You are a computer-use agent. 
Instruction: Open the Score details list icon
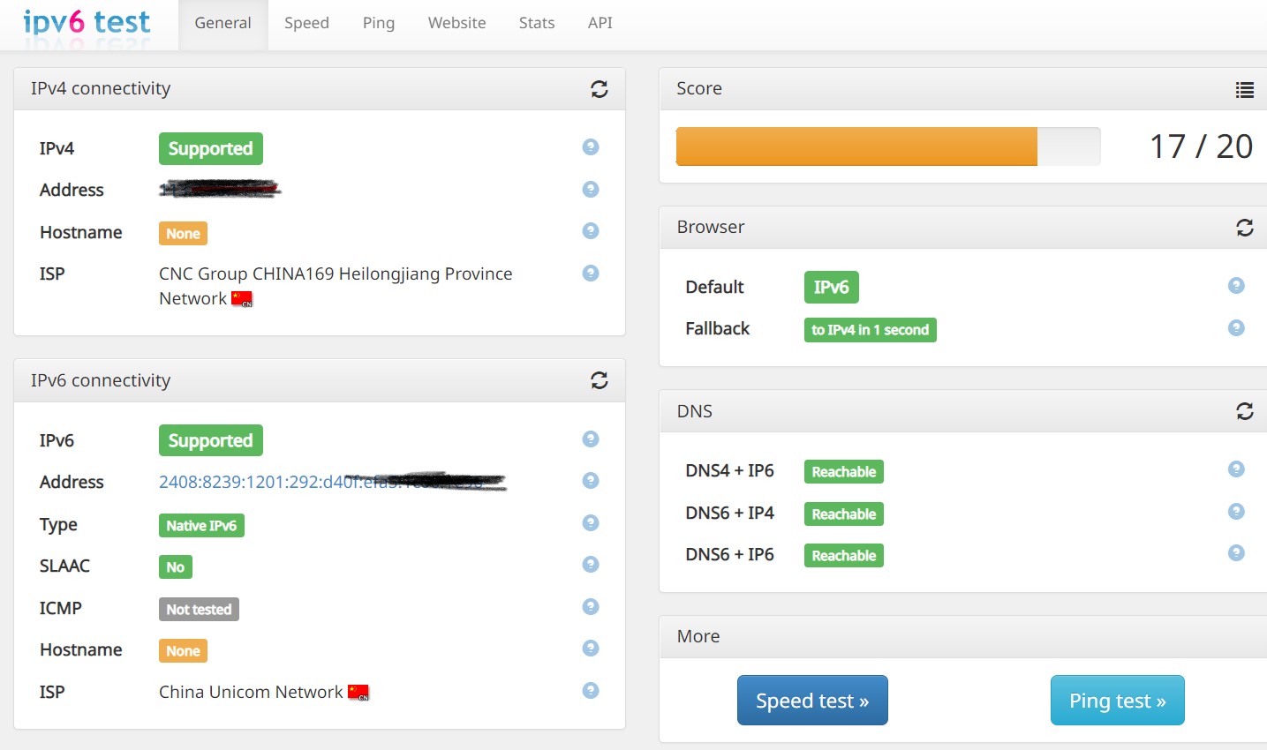coord(1244,89)
